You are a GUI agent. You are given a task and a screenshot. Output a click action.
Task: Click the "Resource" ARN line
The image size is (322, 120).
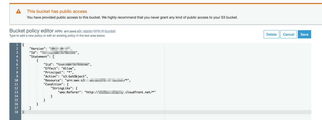tap(67, 80)
